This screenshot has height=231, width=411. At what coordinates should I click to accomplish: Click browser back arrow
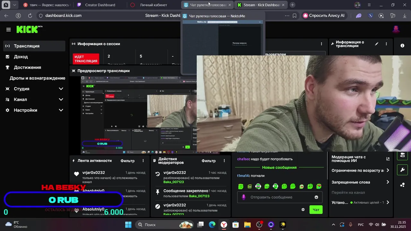click(6, 15)
